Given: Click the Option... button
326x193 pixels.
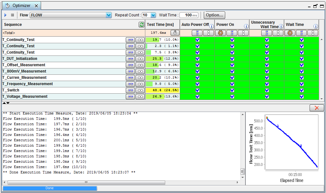Looking at the screenshot, I should coord(214,15).
